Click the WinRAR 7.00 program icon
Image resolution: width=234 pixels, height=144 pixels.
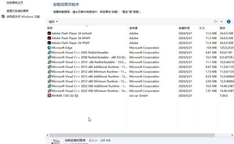pyautogui.click(x=49, y=96)
